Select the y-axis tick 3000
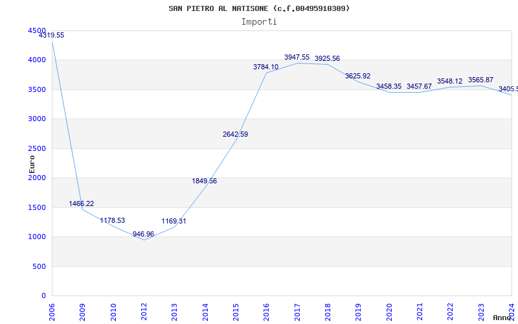Viewport: 518px width, 324px height. (x=37, y=119)
